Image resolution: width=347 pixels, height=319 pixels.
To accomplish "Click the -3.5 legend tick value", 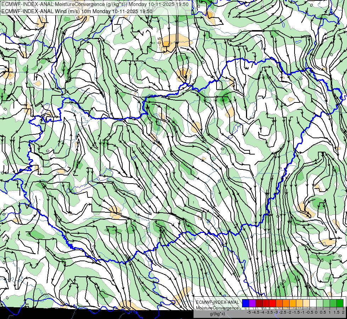I will point(269,312).
